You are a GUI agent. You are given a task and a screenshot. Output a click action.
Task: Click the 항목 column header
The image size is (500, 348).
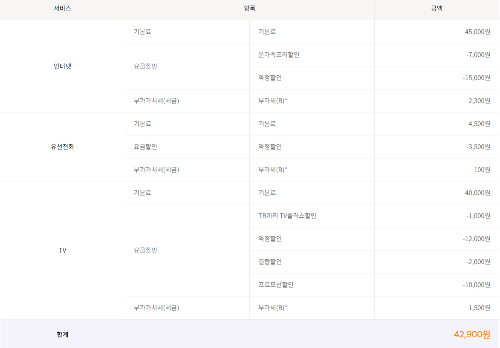point(249,9)
